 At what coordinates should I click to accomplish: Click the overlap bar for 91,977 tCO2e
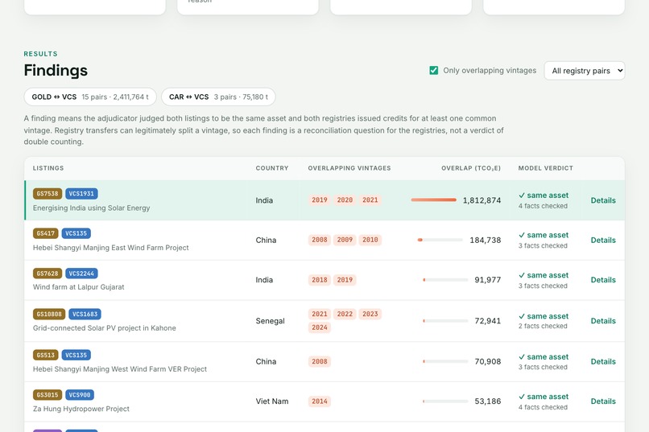pyautogui.click(x=445, y=280)
